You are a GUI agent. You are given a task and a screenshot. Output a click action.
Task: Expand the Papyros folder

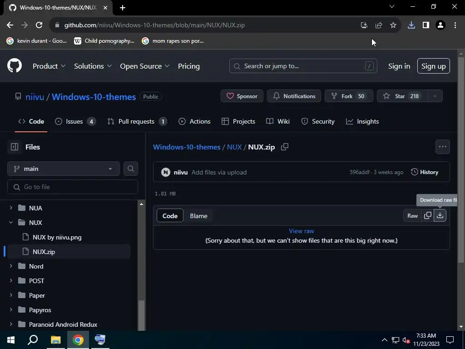11,309
